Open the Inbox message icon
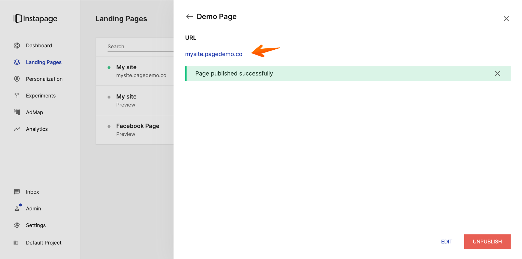522x259 pixels. pos(17,192)
